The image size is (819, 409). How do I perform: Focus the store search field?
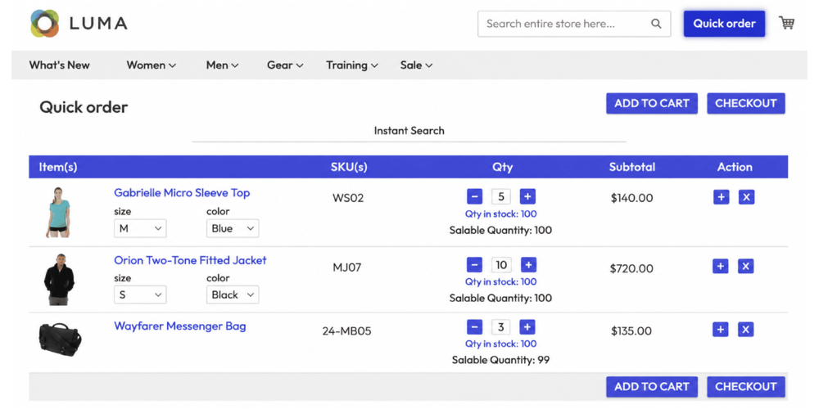574,24
